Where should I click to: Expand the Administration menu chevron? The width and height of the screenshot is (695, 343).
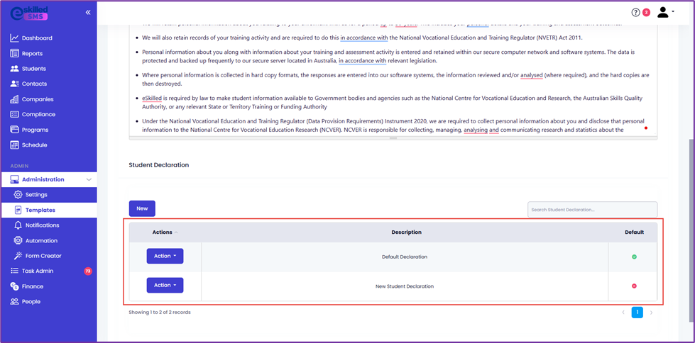tap(89, 180)
